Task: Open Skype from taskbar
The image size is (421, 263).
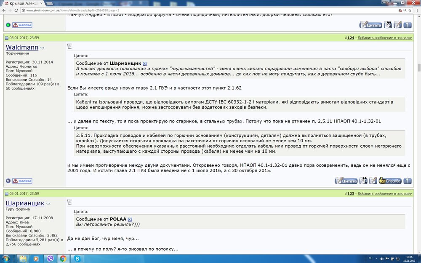Action: coord(77,259)
